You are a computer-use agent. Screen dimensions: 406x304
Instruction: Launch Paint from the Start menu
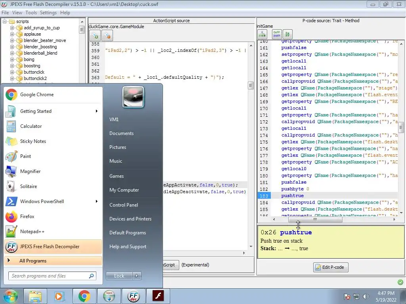pyautogui.click(x=53, y=156)
